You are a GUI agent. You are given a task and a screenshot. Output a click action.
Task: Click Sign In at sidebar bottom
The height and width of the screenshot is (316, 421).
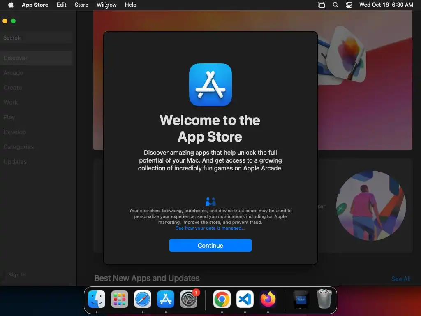coord(17,274)
